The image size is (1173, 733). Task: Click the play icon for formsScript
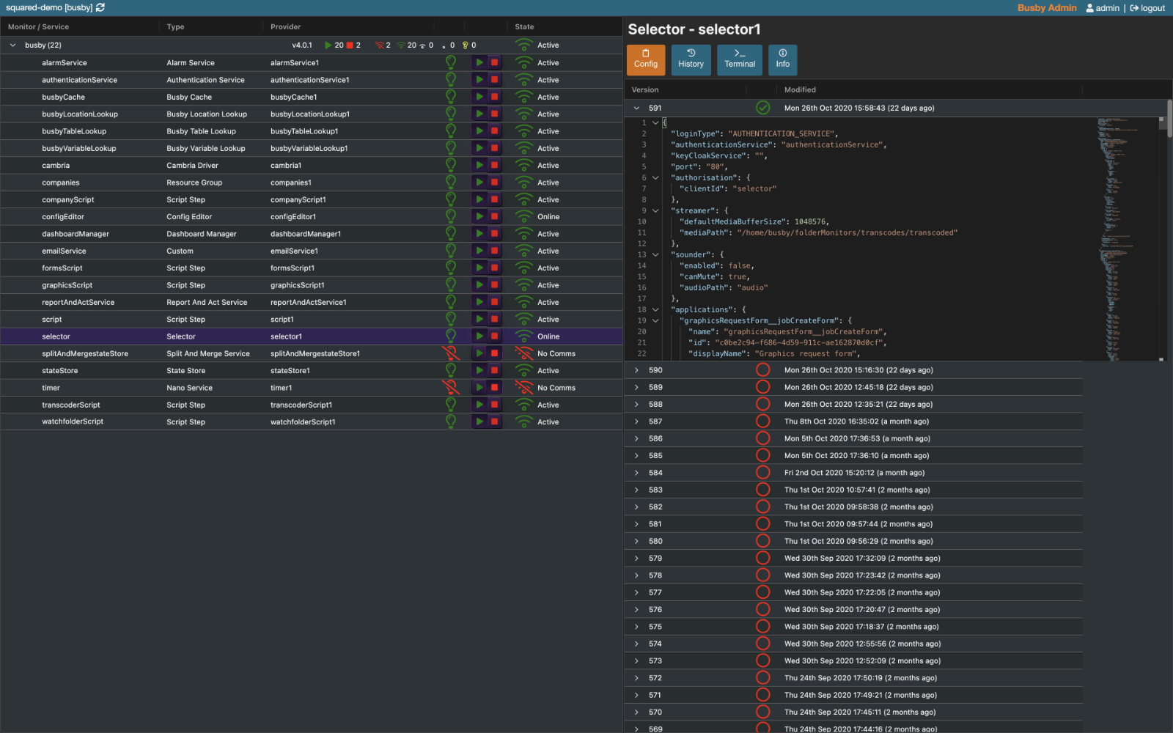tap(479, 268)
